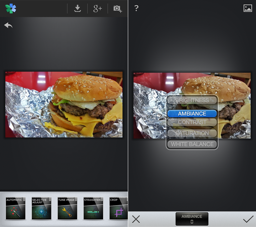Cancel edits with the X icon

click(136, 219)
